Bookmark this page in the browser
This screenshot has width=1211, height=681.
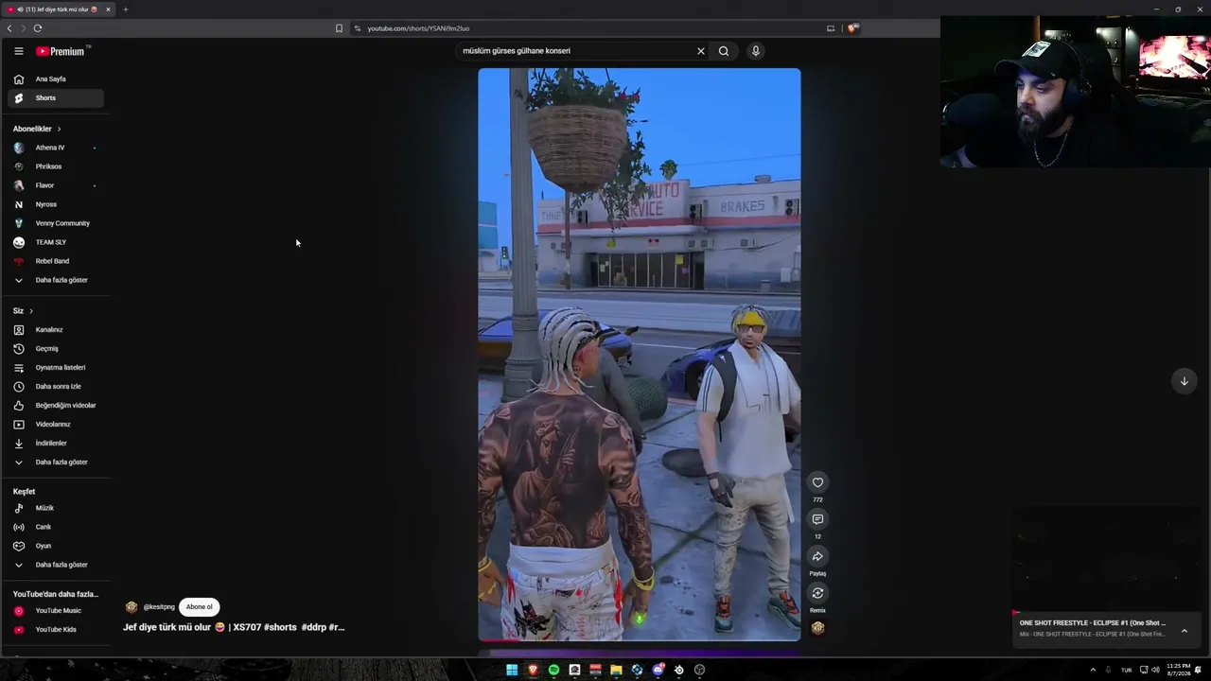pos(339,28)
